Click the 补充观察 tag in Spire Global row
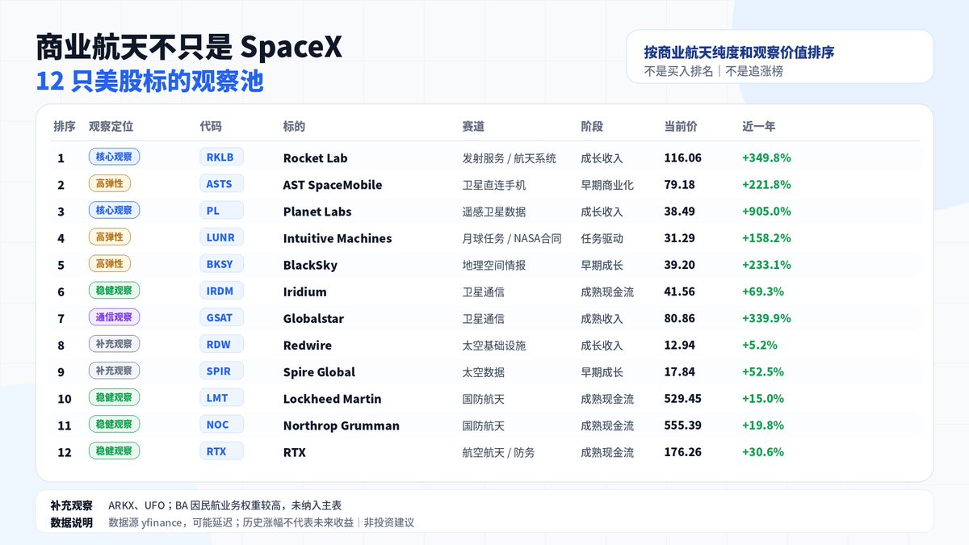The width and height of the screenshot is (969, 545). click(114, 370)
